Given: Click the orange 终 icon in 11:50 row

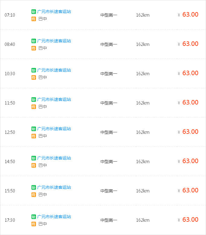Looking at the screenshot, I should (x=34, y=107).
